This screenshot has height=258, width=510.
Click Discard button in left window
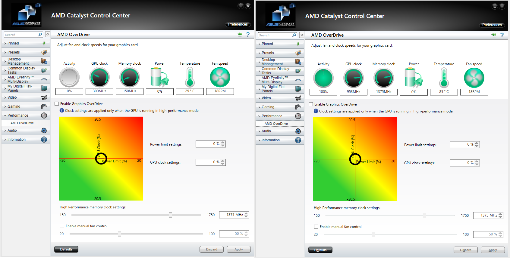click(x=212, y=249)
